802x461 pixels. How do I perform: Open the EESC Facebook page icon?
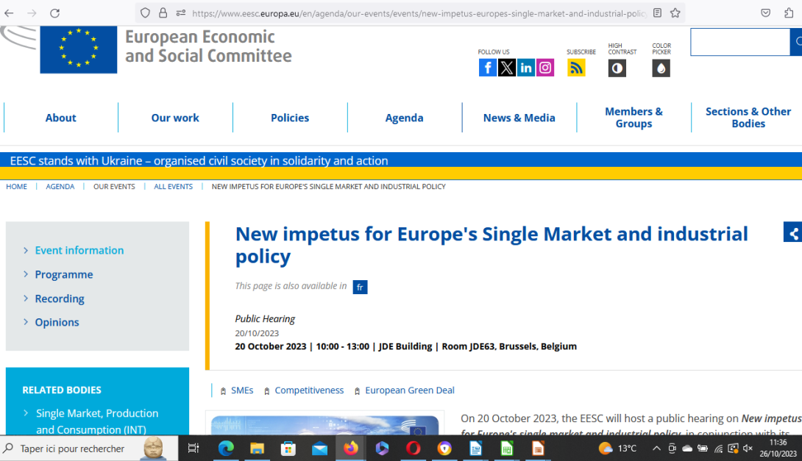(488, 67)
